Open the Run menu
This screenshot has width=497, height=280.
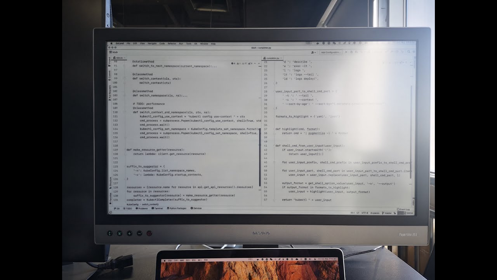[181, 44]
